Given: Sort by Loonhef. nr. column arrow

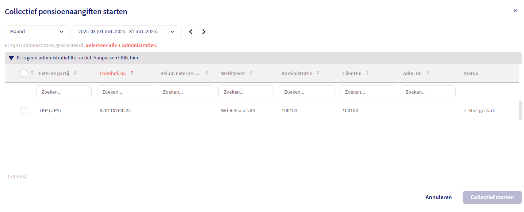Looking at the screenshot, I should click(x=132, y=73).
